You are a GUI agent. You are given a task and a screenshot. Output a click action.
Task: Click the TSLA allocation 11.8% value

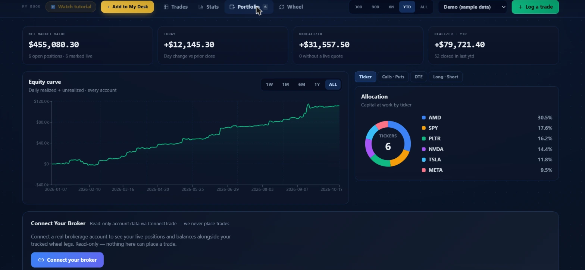click(545, 159)
